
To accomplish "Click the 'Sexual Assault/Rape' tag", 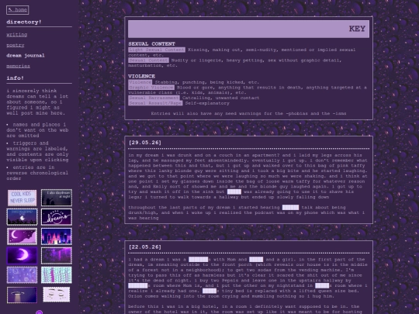I will pyautogui.click(x=155, y=103).
